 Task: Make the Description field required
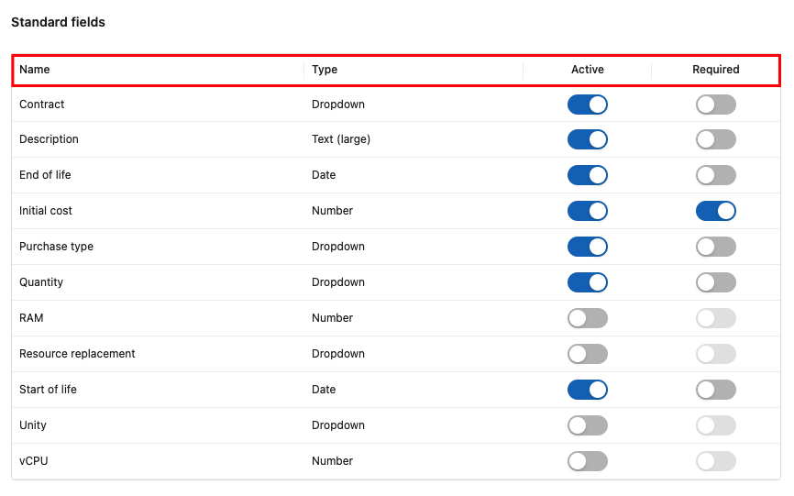point(715,139)
